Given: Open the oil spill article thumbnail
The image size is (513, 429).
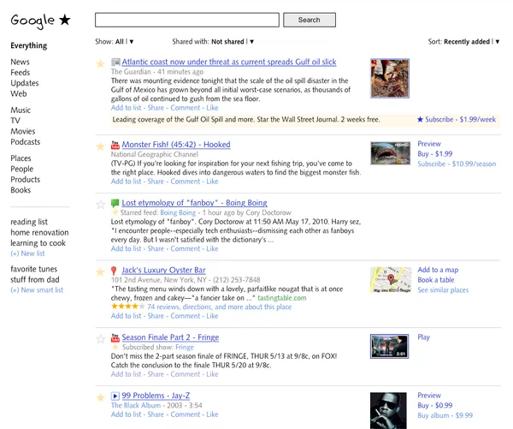Looking at the screenshot, I should [390, 78].
